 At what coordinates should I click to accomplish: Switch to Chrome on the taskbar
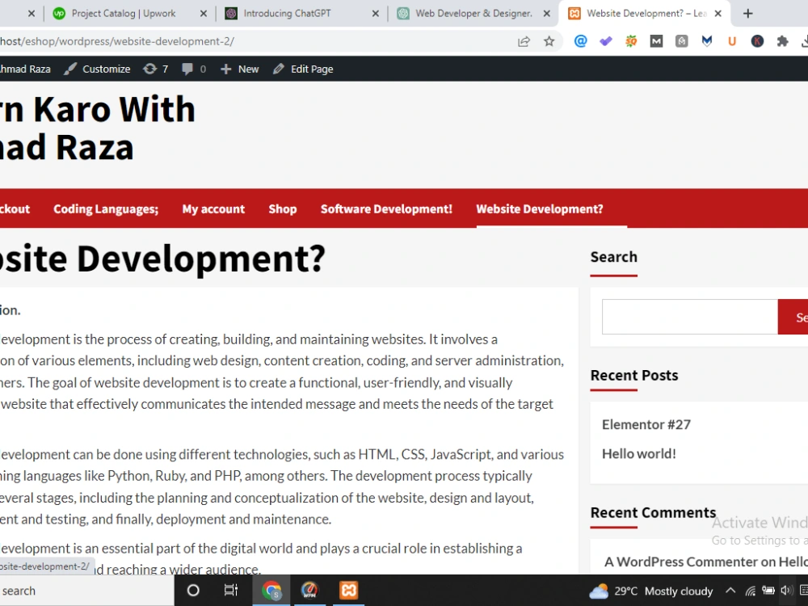271,591
